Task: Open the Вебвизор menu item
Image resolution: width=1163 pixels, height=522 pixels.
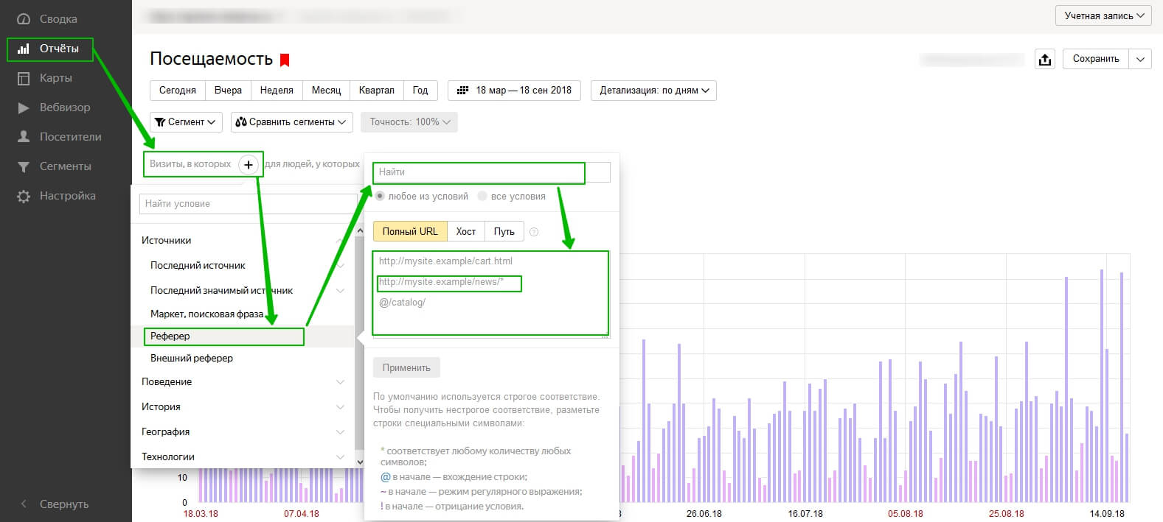Action: tap(65, 107)
